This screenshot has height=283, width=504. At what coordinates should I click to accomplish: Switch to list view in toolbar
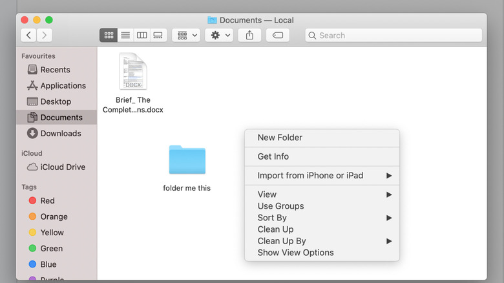coord(125,35)
